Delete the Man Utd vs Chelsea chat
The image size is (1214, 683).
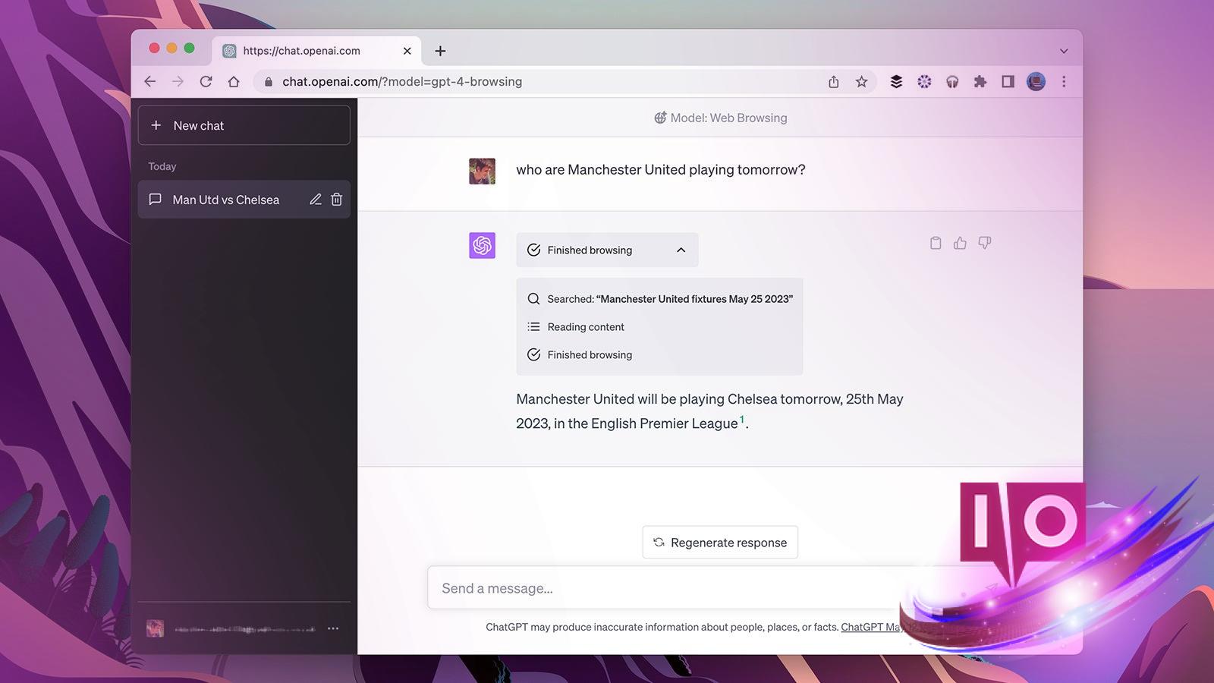(337, 200)
